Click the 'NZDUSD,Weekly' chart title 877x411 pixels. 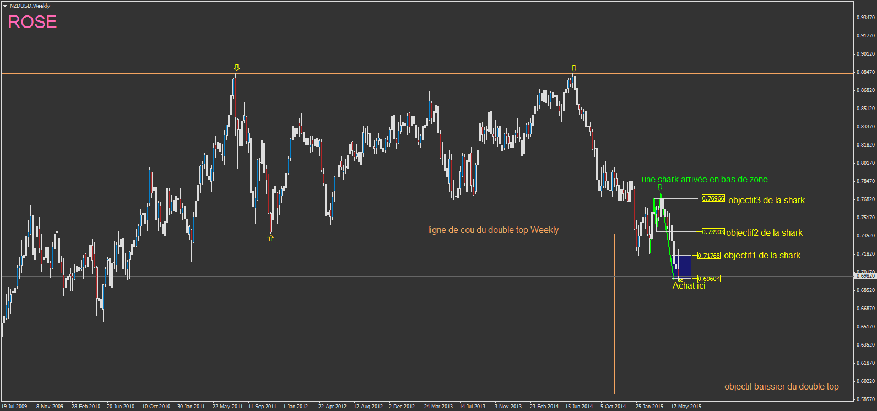click(30, 6)
